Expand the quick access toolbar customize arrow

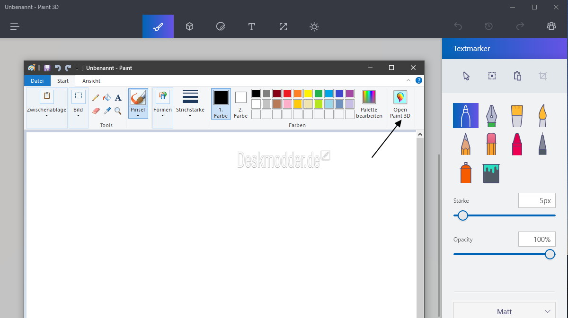point(77,69)
